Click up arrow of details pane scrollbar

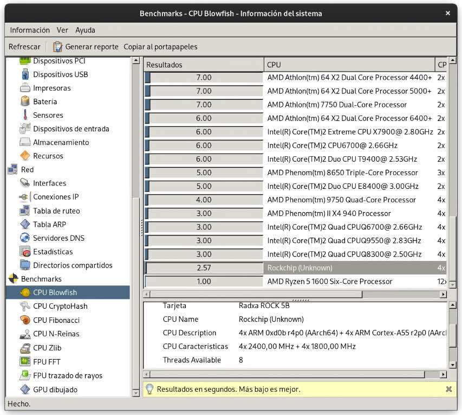(453, 305)
